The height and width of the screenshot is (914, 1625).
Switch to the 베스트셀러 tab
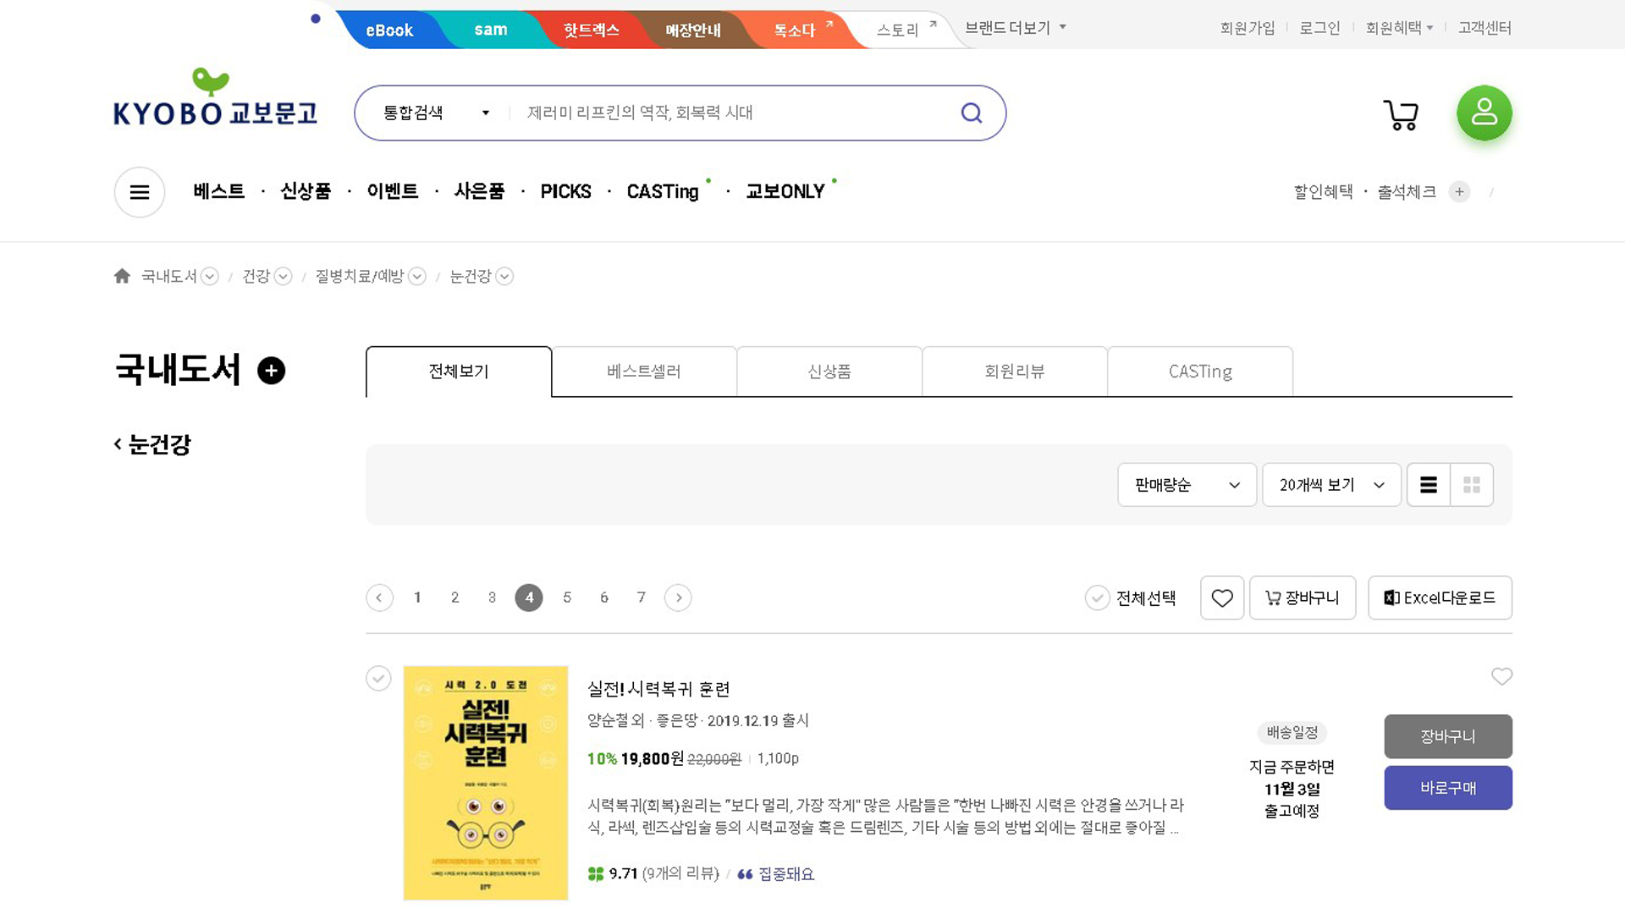coord(643,372)
